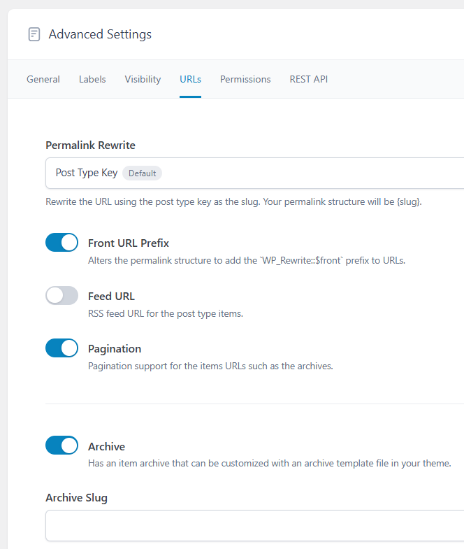Select the URLs tab
464x549 pixels.
point(190,79)
